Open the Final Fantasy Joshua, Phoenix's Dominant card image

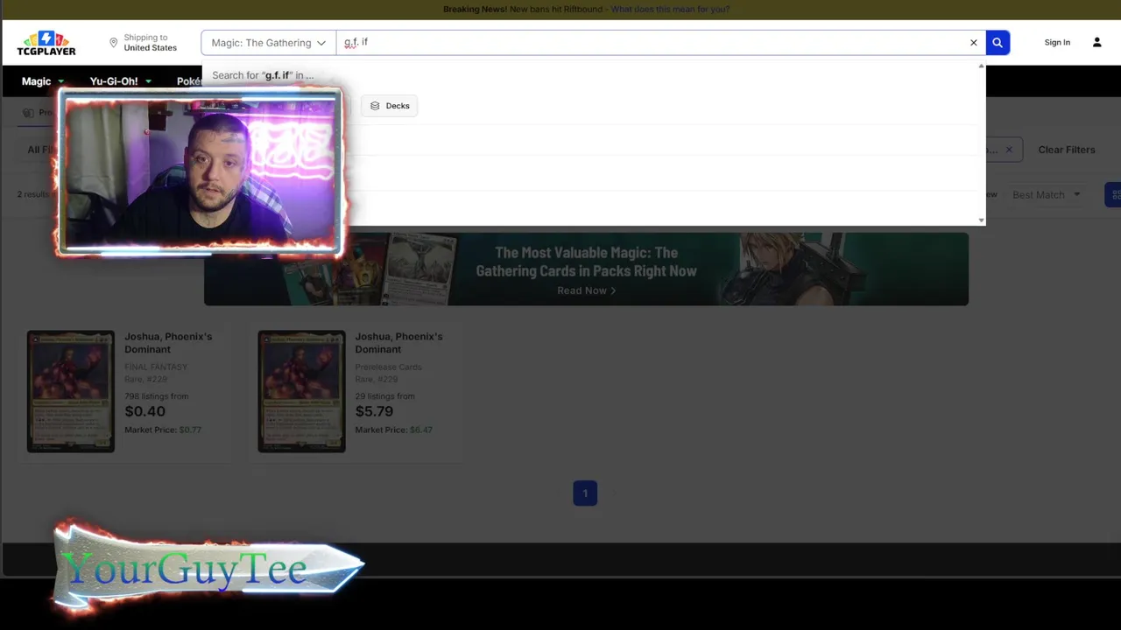(71, 391)
